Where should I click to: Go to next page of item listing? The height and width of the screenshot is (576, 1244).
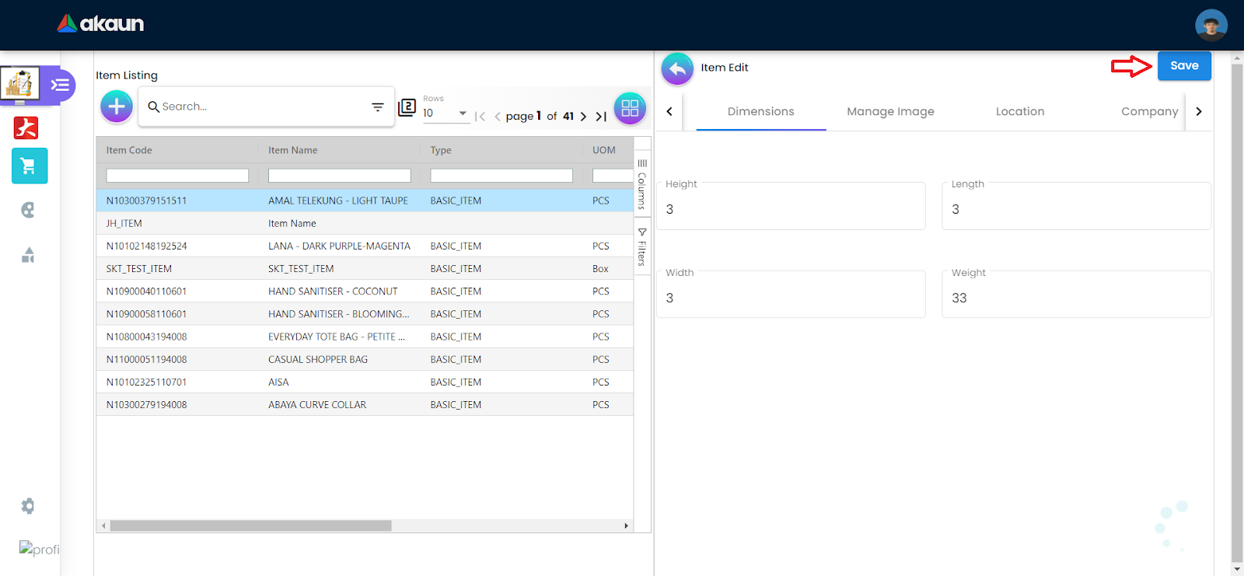583,117
